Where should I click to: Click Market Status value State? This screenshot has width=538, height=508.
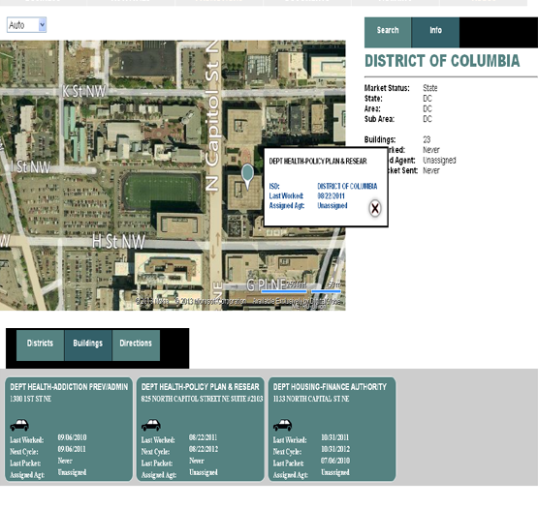(430, 88)
